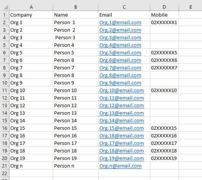Select the cell containing Person 5
This screenshot has height=180, width=202.
pos(76,53)
